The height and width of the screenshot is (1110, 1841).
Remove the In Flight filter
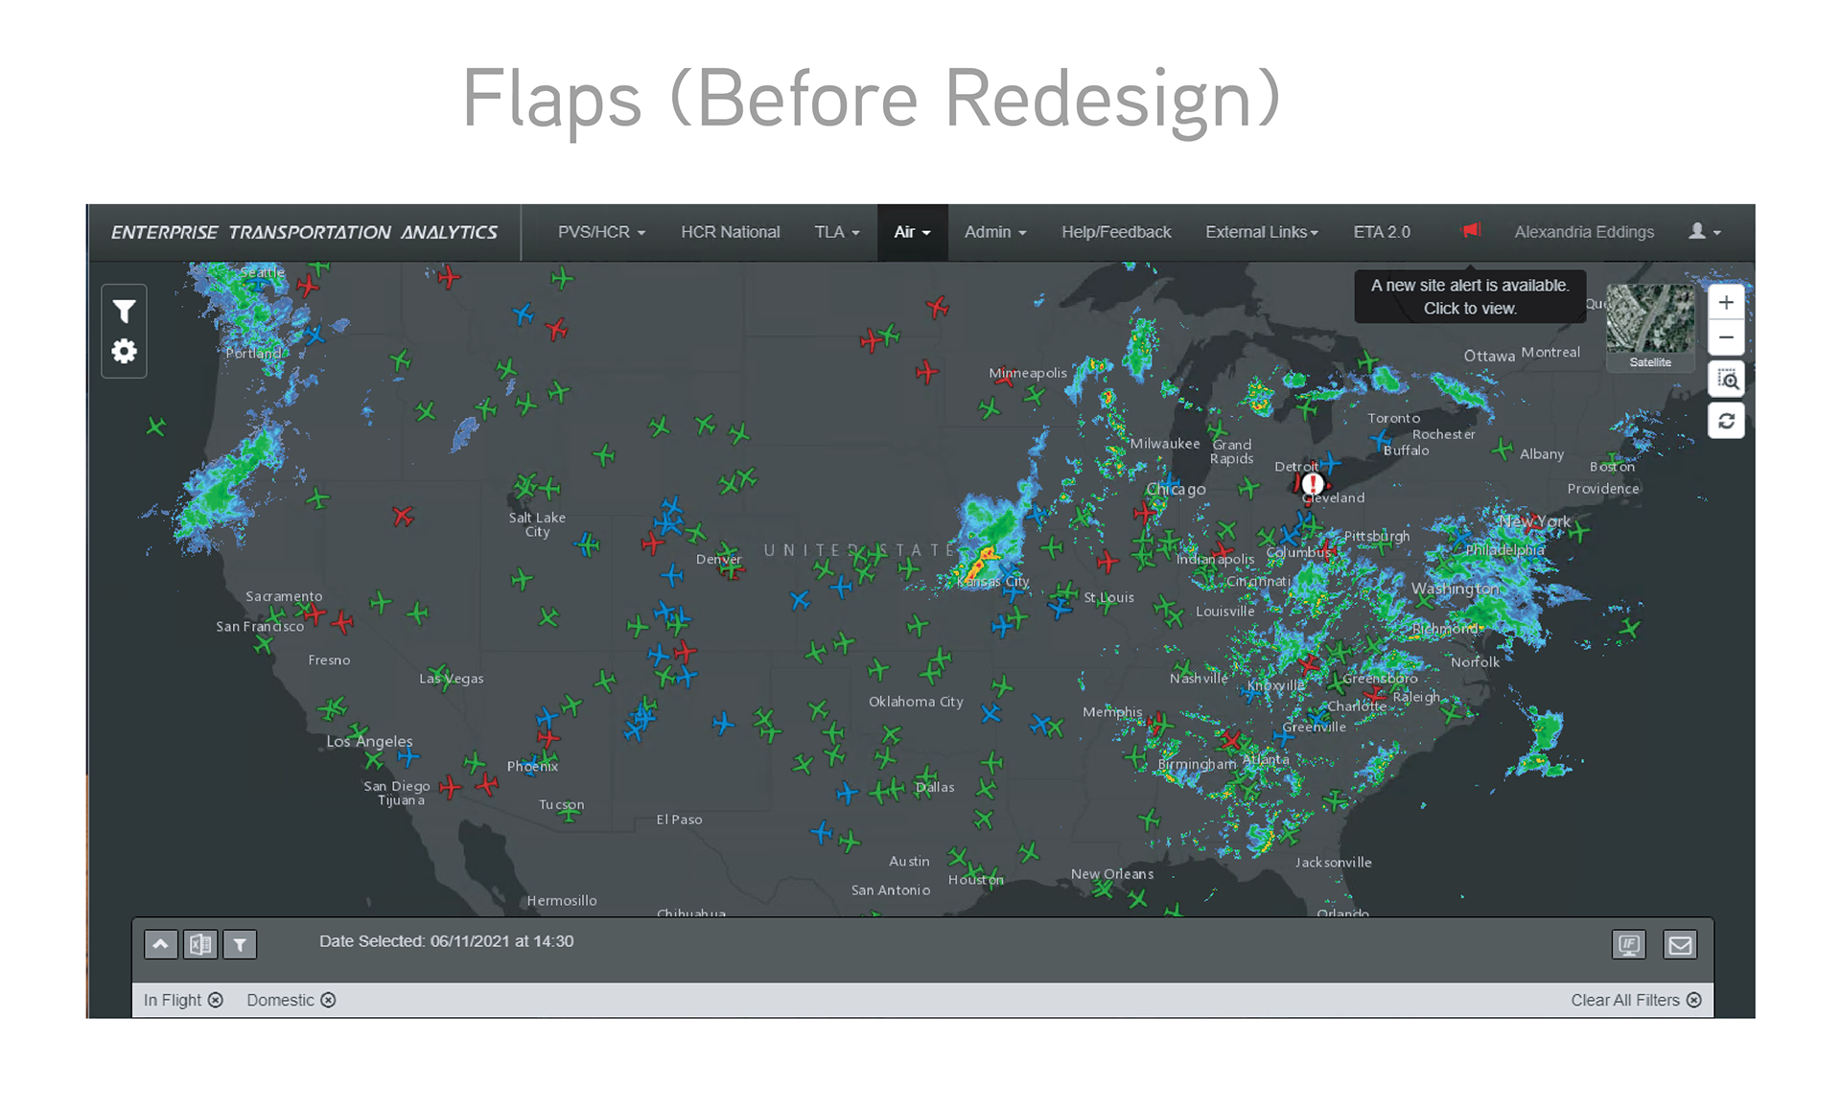point(216,1000)
